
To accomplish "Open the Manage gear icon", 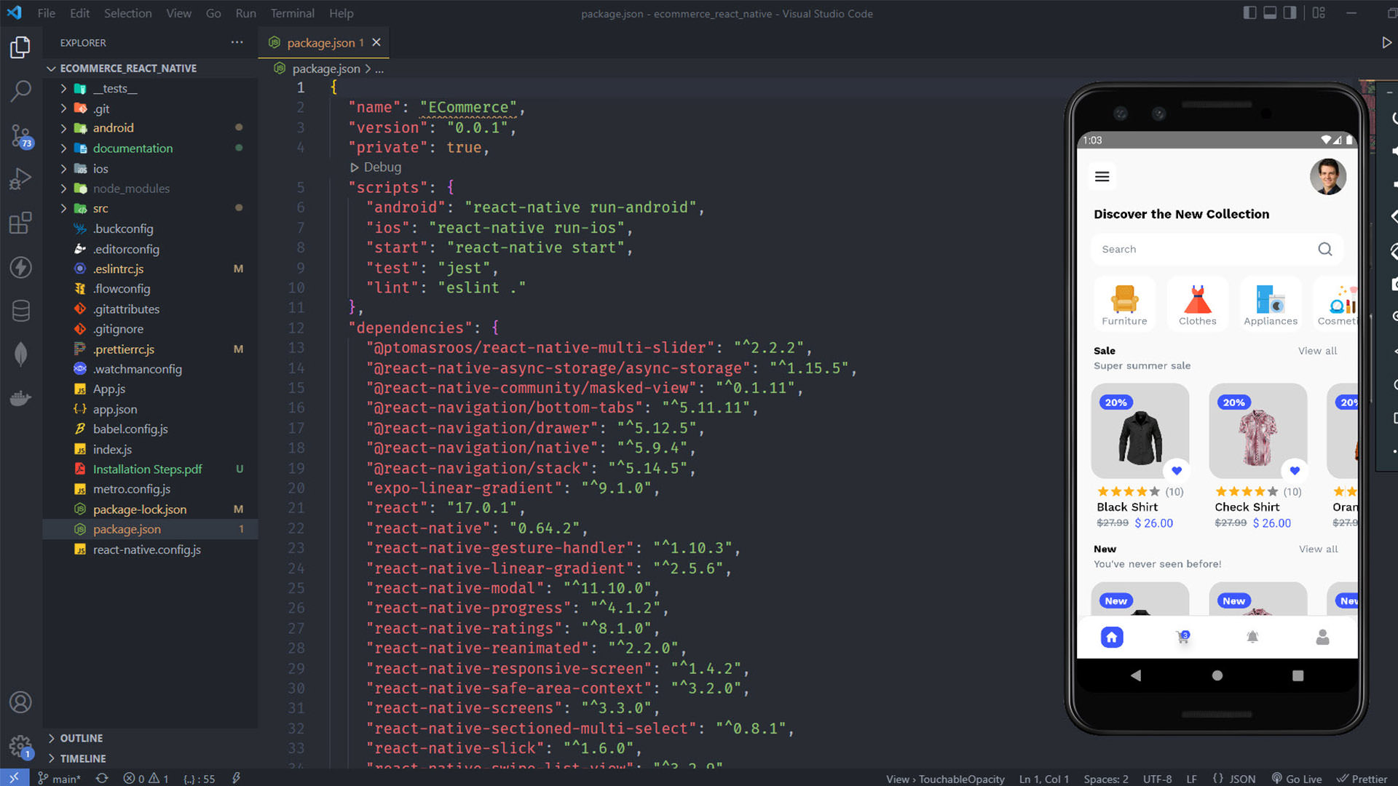I will (20, 746).
